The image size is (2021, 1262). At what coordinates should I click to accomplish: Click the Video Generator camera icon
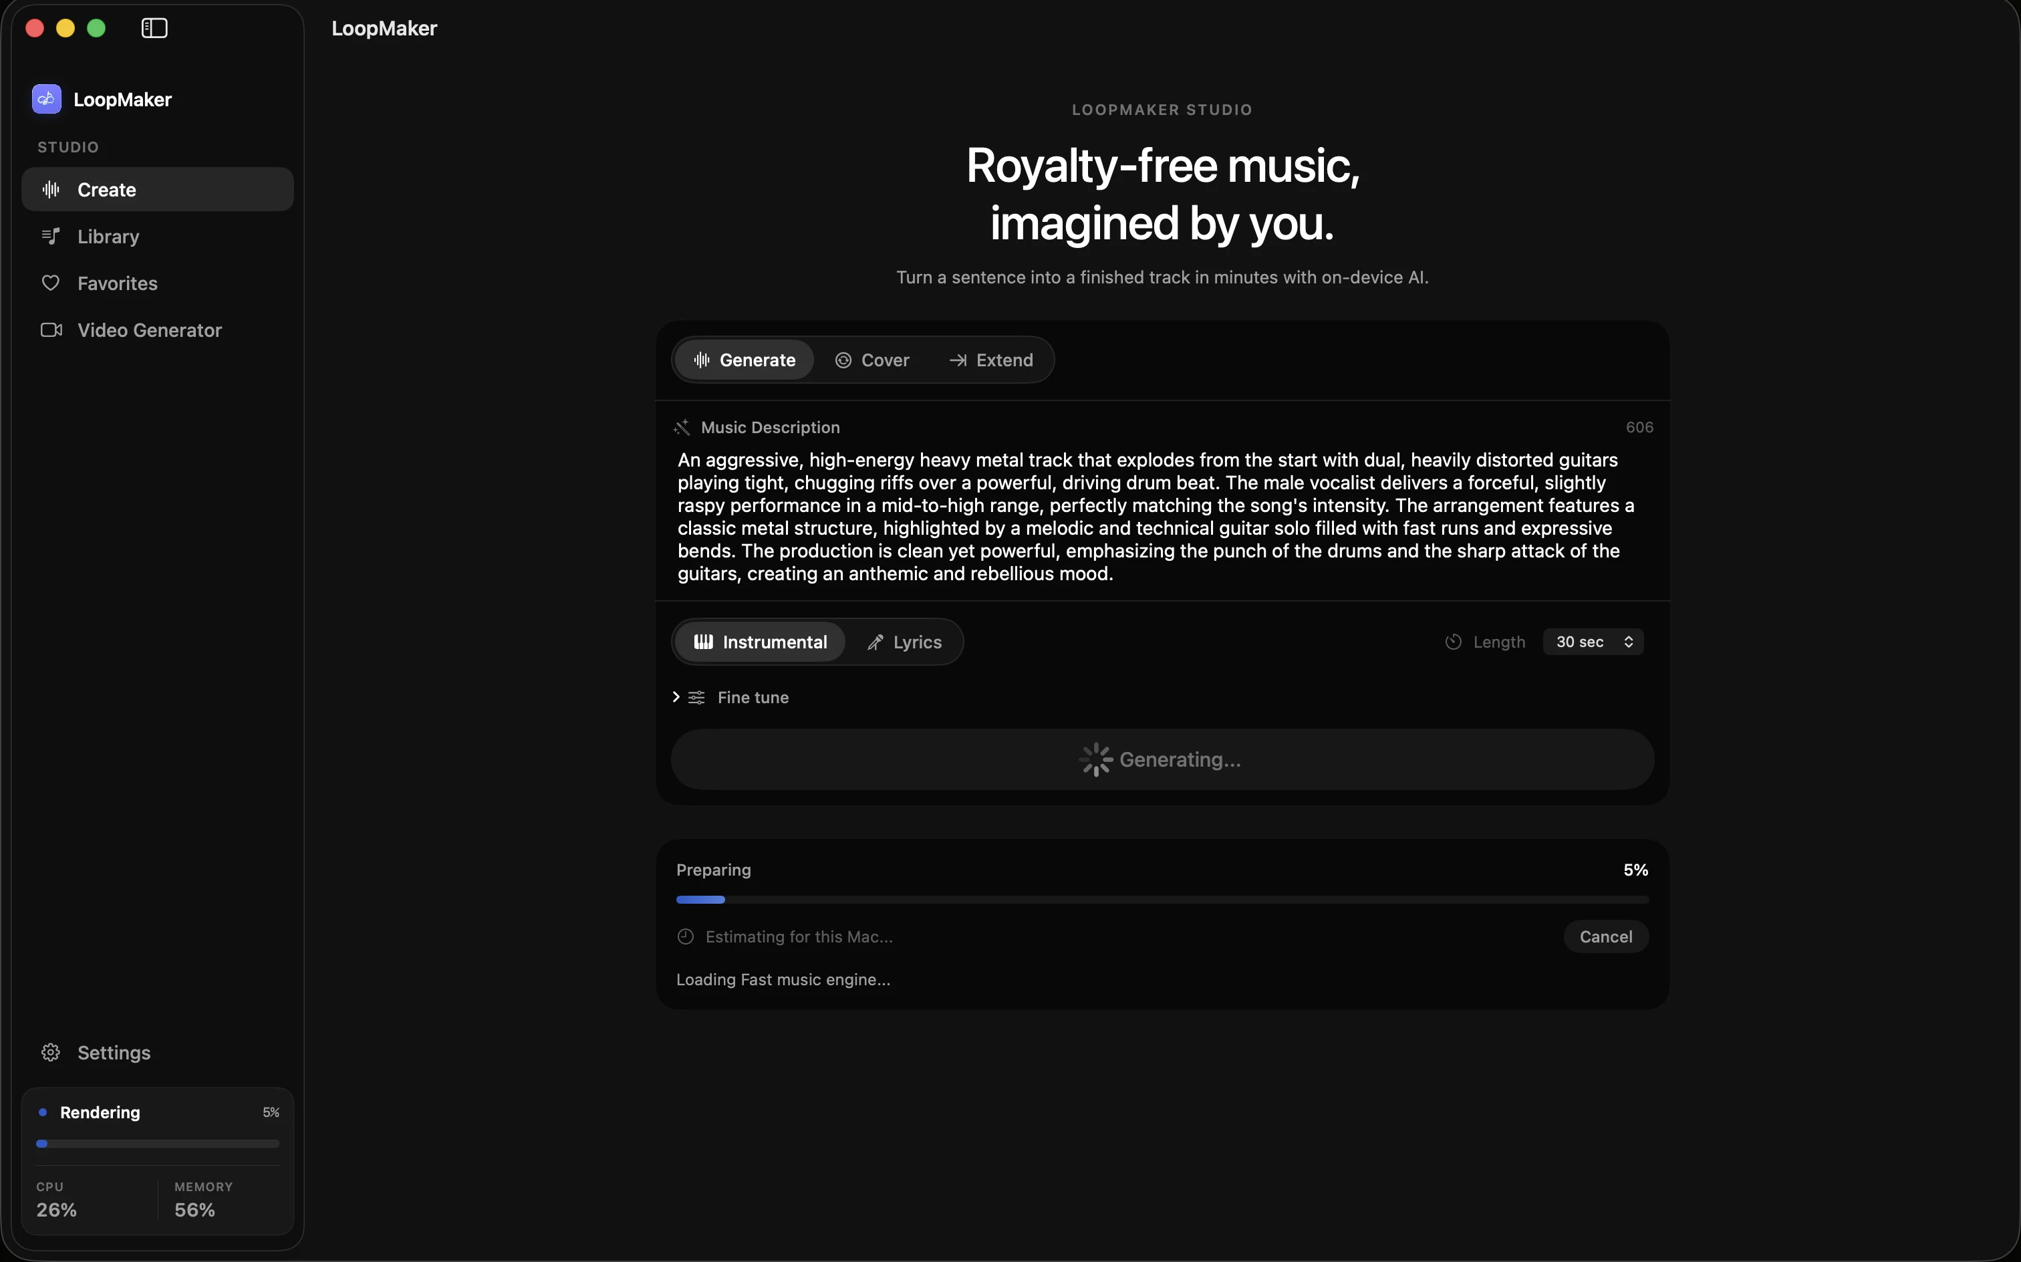(x=51, y=330)
